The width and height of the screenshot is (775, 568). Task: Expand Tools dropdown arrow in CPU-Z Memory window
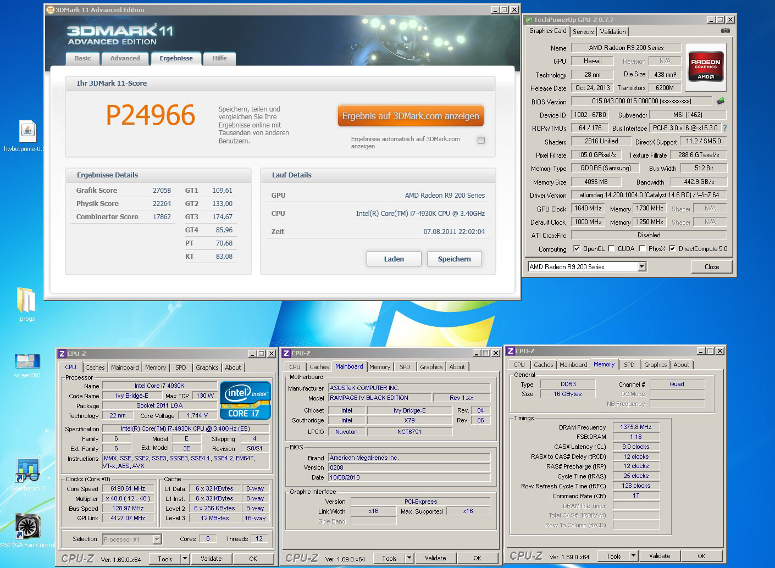633,556
